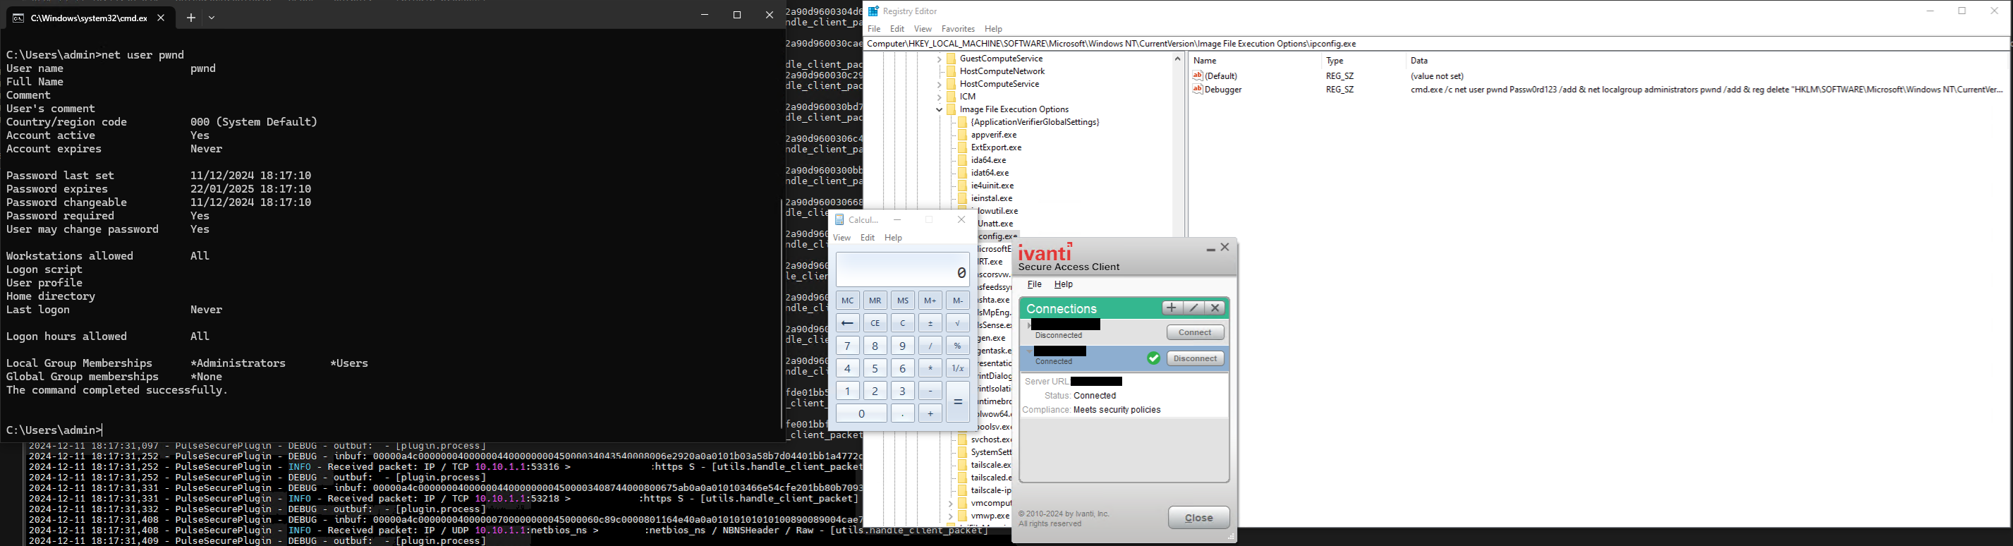The width and height of the screenshot is (2013, 546).
Task: Click the number 7 key in Calculator
Action: coord(848,346)
